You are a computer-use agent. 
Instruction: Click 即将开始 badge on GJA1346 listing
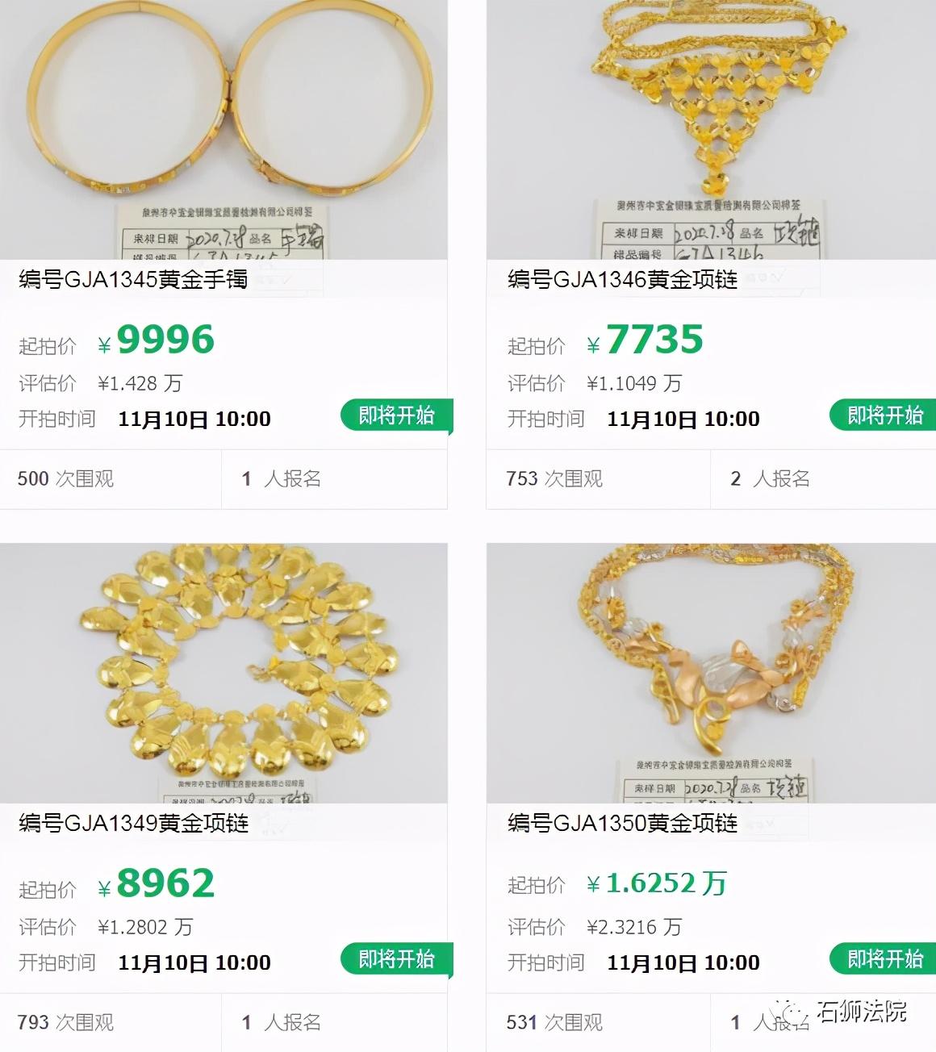(884, 415)
